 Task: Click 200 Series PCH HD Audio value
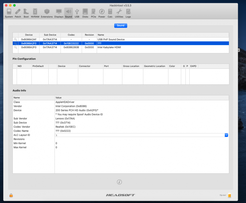pos(77,110)
